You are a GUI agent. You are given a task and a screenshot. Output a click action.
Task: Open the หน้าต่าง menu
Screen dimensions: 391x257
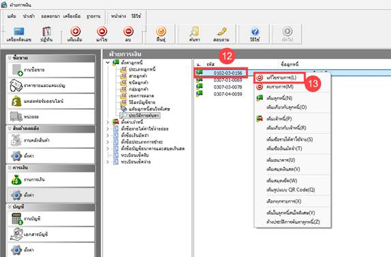(x=119, y=16)
